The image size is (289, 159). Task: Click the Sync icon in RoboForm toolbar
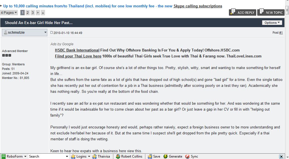(x=188, y=156)
